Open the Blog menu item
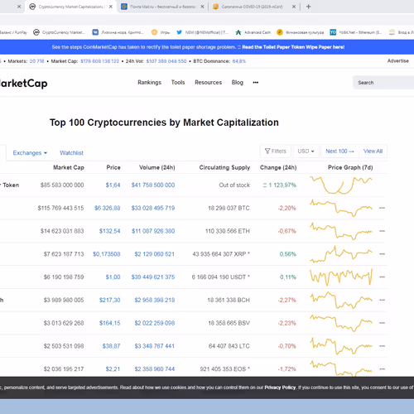Viewport: 414px width, 414px height. coord(238,82)
